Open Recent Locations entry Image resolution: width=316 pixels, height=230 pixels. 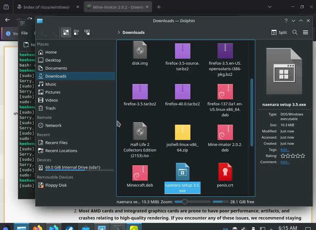point(76,151)
